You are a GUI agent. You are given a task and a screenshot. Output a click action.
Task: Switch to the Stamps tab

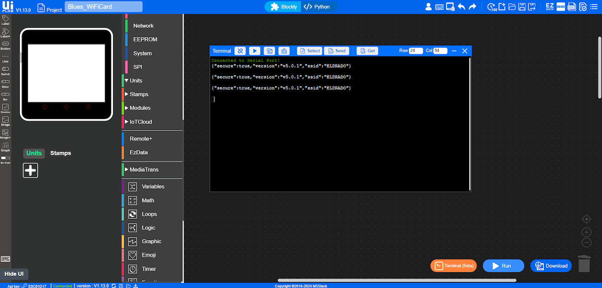coord(61,153)
